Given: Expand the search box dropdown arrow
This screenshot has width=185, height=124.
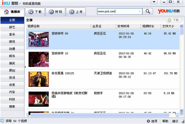Looking at the screenshot, I should (140, 11).
